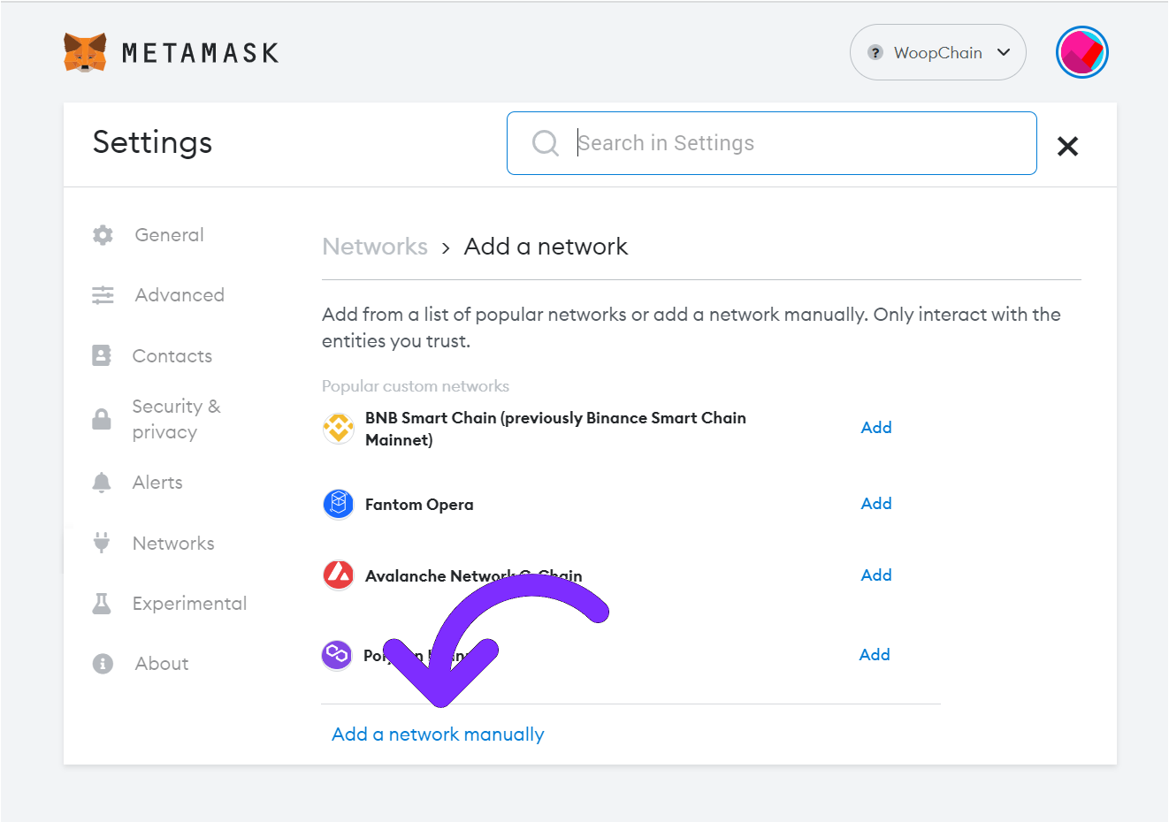This screenshot has height=822, width=1169.
Task: Click Add a network manually link
Action: coord(438,734)
